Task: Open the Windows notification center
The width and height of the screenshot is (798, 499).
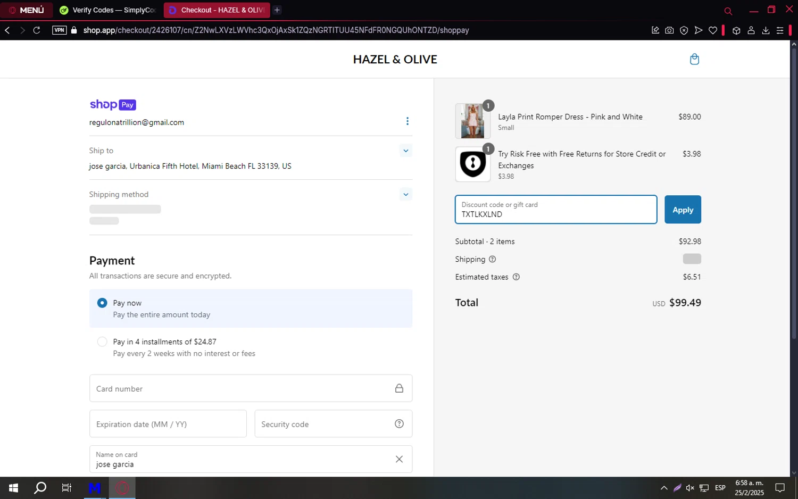Action: coord(780,488)
